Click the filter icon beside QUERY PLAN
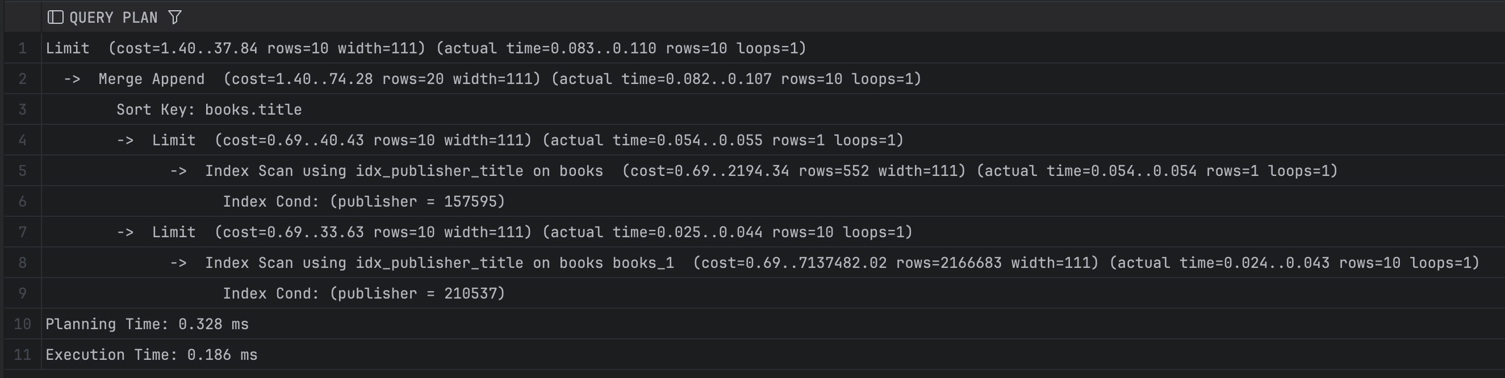This screenshot has height=378, width=1505. click(x=175, y=18)
